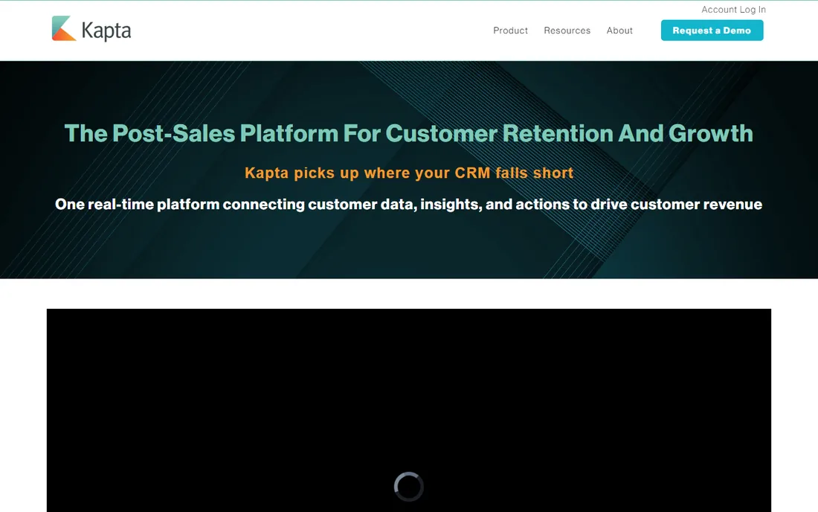This screenshot has height=512, width=818.
Task: Open the Product menu
Action: (510, 31)
